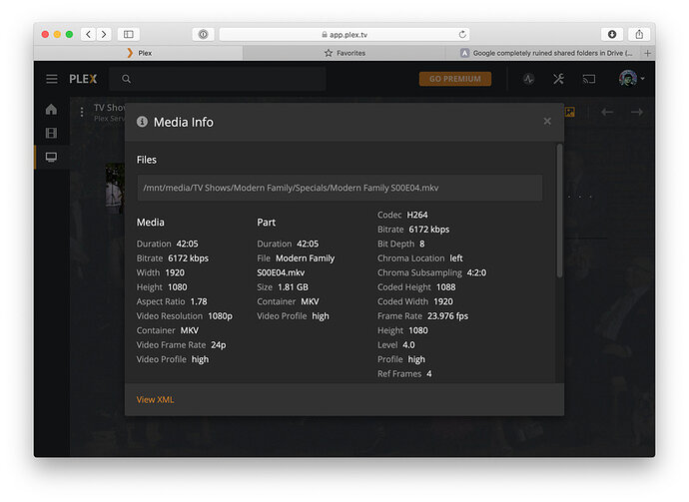Reload the page
This screenshot has height=502, width=689.
[x=462, y=34]
